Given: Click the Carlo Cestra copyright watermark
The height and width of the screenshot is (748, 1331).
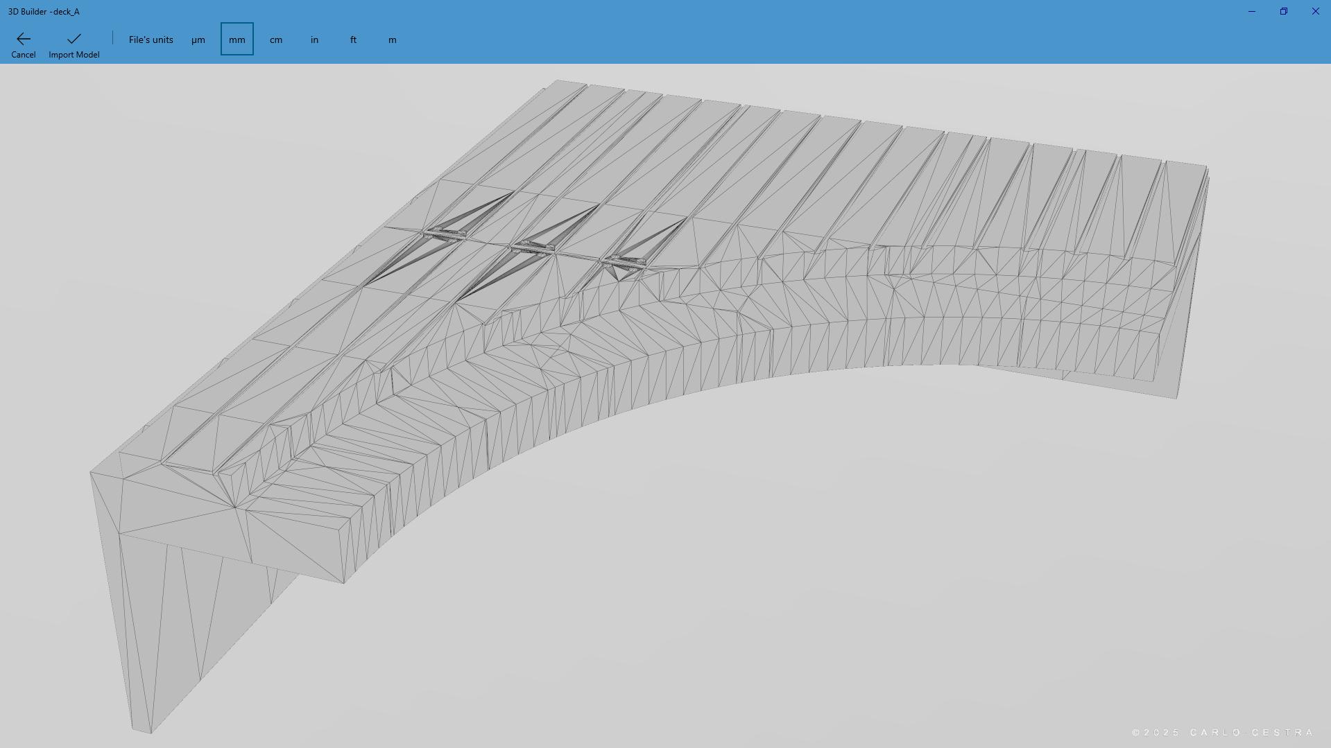Looking at the screenshot, I should coord(1223,733).
